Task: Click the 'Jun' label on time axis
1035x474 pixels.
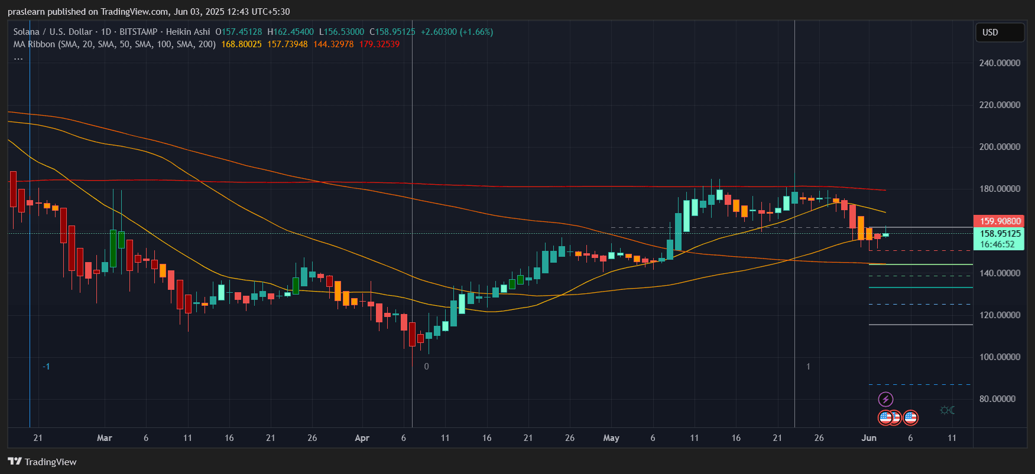Action: click(868, 438)
